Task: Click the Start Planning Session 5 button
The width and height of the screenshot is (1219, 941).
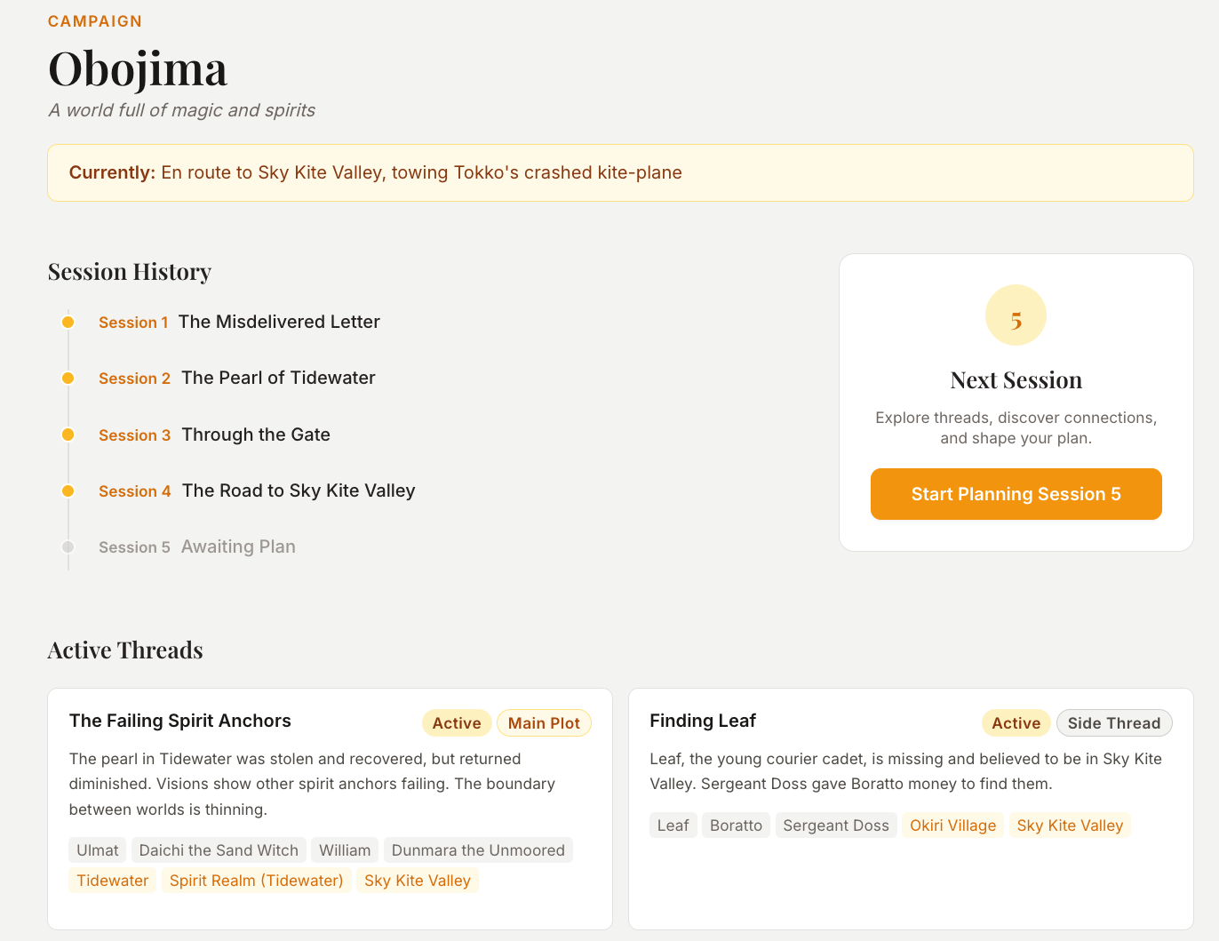Action: [x=1016, y=494]
